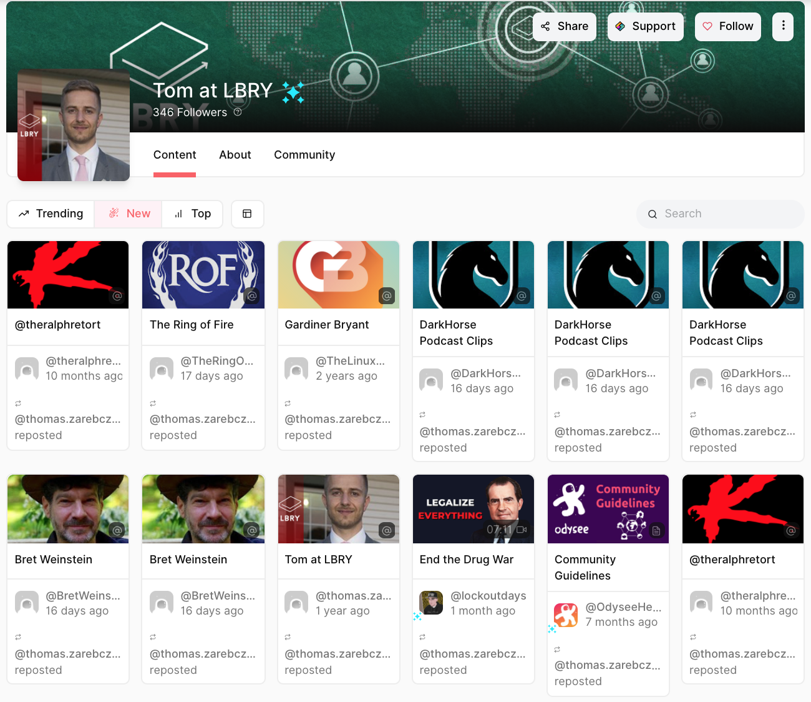Click the trending arrow icon
The image size is (811, 702).
point(24,214)
